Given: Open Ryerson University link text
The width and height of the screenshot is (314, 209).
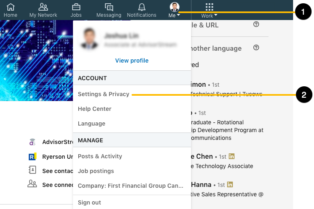Looking at the screenshot, I should click(58, 157).
